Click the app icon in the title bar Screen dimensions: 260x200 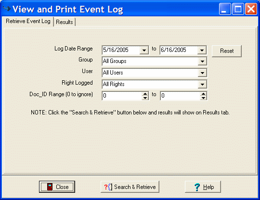(7, 8)
